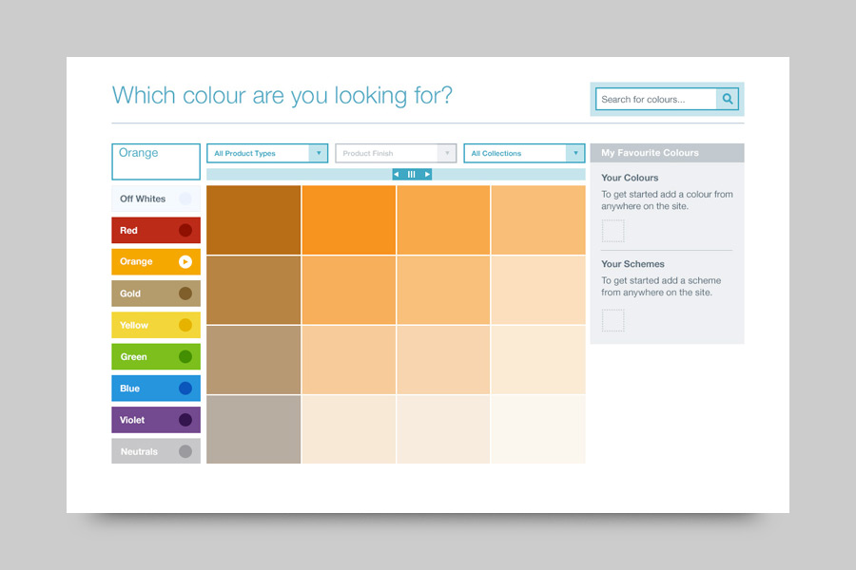Click the search magnifier icon
The image size is (856, 570).
728,99
